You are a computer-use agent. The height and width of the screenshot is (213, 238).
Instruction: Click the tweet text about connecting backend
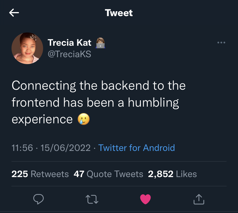coord(99,86)
